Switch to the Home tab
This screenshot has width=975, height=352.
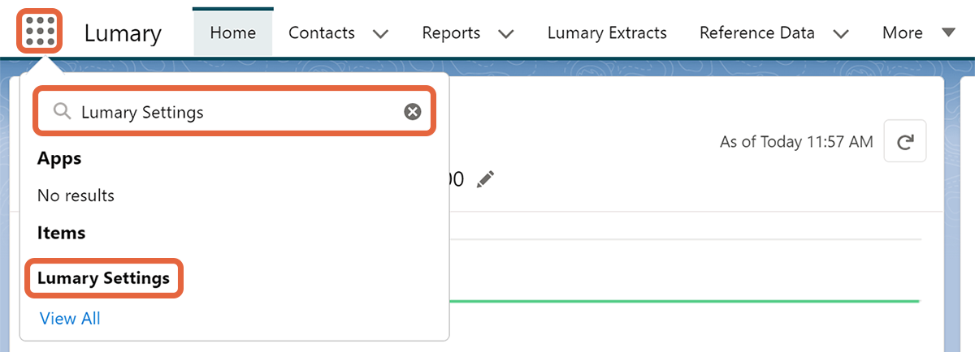click(232, 33)
